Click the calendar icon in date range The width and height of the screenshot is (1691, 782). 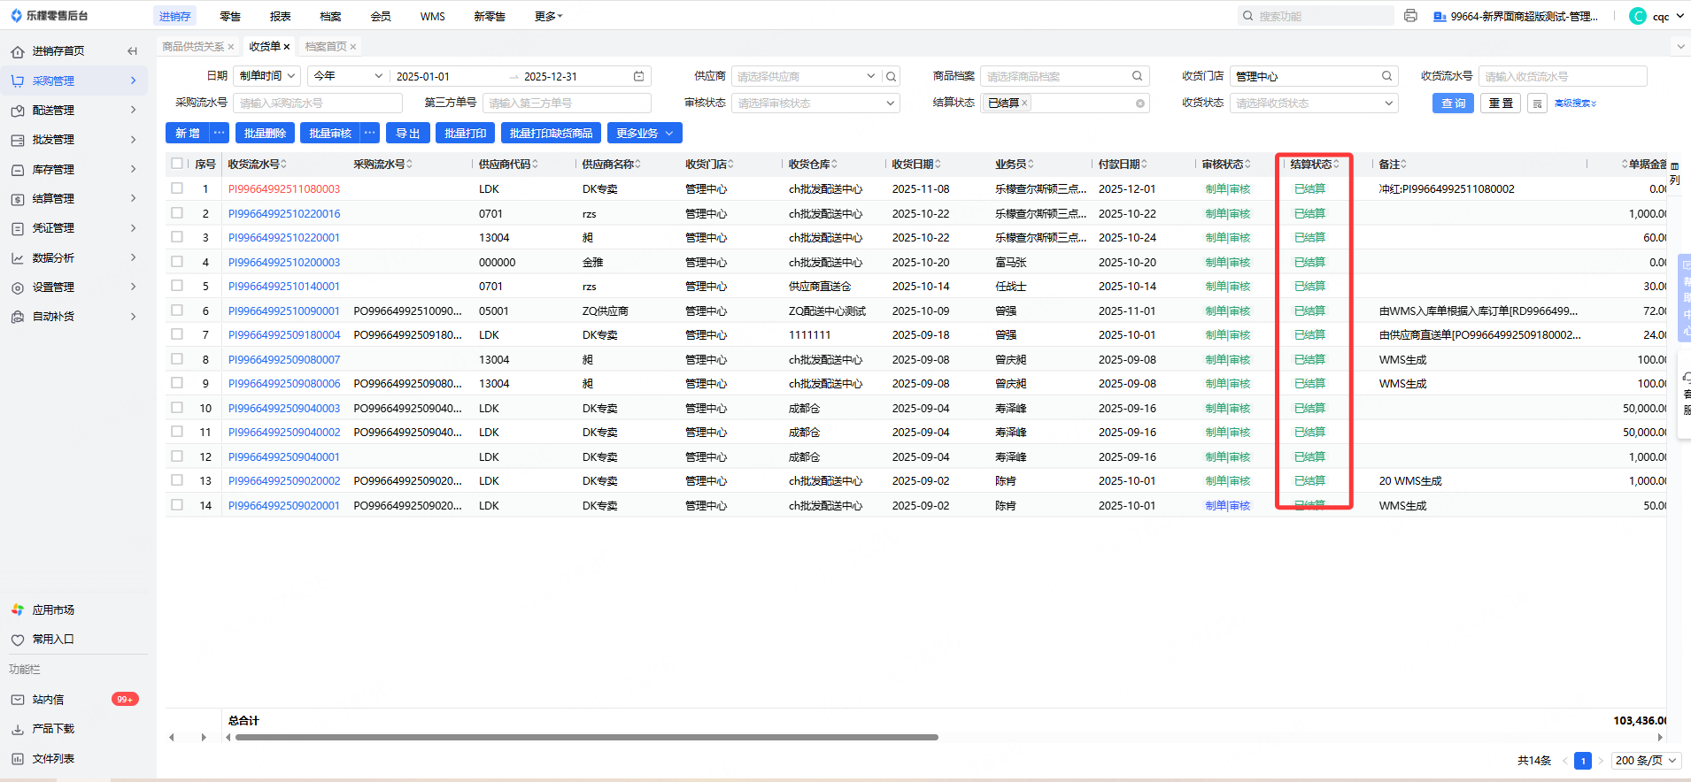pyautogui.click(x=639, y=76)
